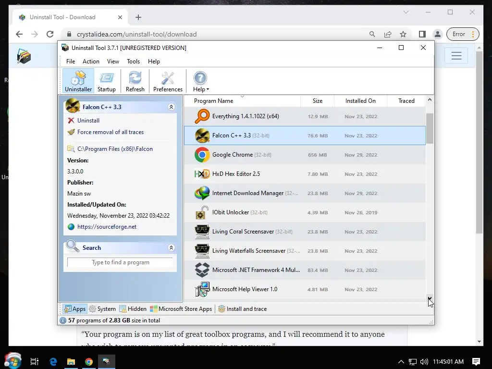This screenshot has height=369, width=492.
Task: Open the Windows Start button
Action: click(x=12, y=361)
